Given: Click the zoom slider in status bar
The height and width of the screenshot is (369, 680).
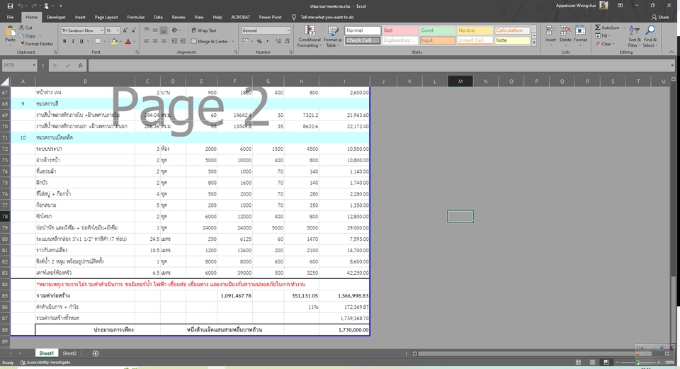Looking at the screenshot, I should (x=637, y=362).
